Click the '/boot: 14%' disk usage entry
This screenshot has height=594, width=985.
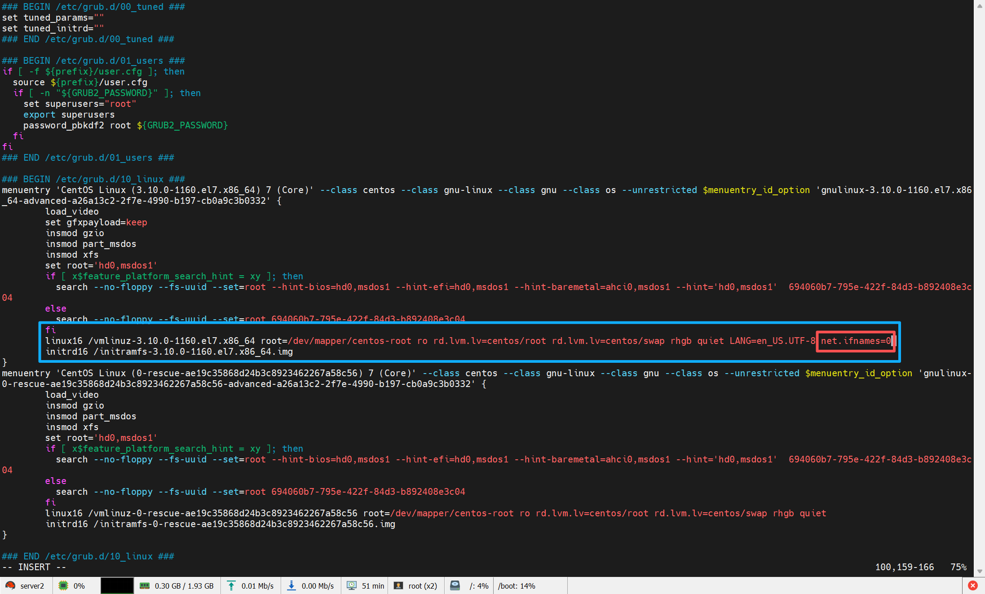point(517,586)
